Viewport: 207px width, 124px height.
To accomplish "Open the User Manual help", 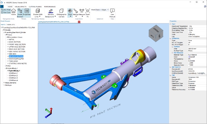I will pos(112,13).
